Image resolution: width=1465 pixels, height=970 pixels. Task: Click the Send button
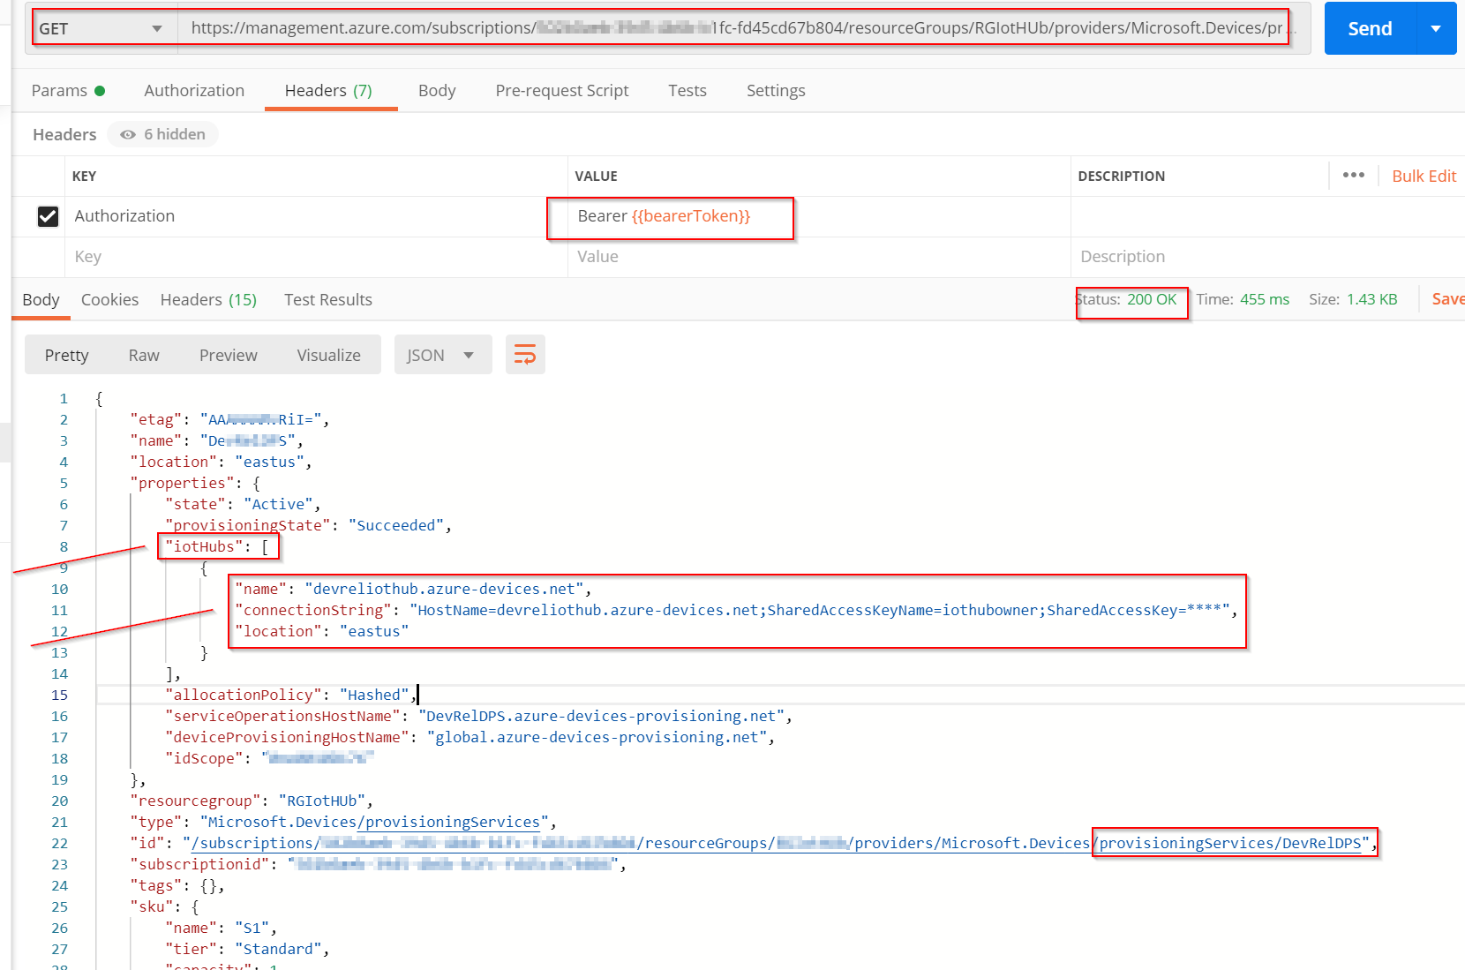tap(1369, 27)
